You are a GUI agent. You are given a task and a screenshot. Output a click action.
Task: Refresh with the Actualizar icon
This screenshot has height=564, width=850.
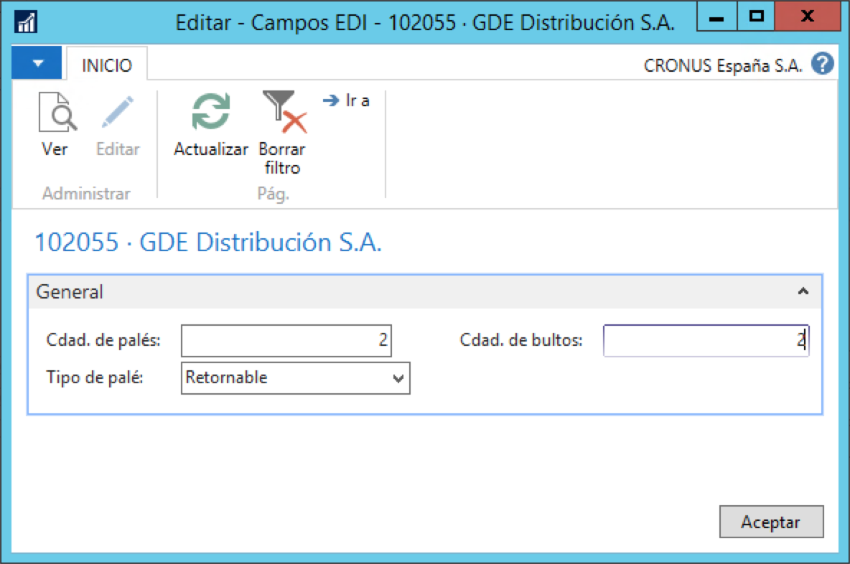pos(211,112)
